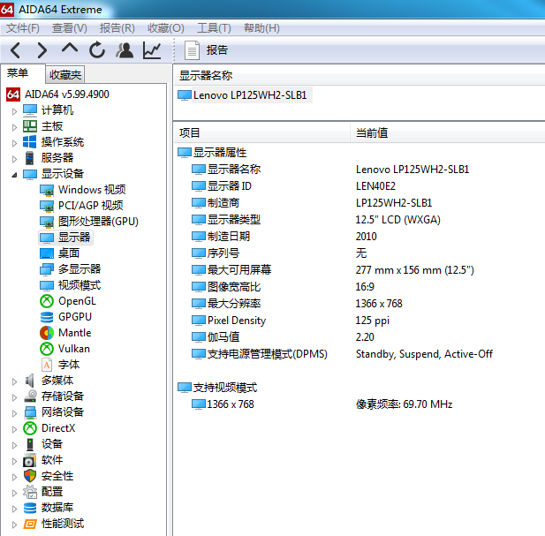Select the 安全性 shield icon
This screenshot has height=536, width=545.
[x=30, y=476]
